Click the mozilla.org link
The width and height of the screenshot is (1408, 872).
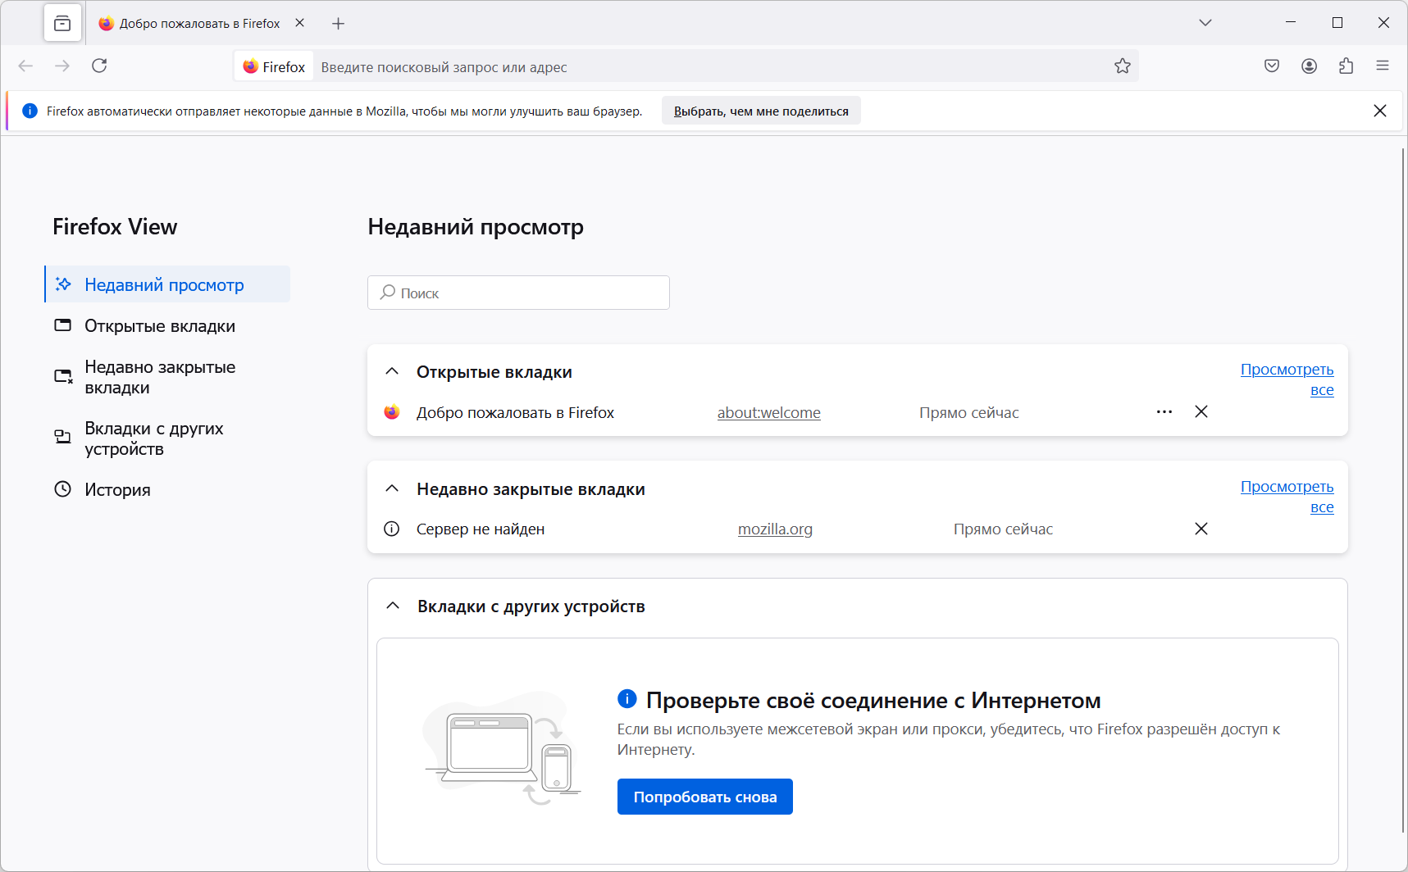pyautogui.click(x=775, y=529)
